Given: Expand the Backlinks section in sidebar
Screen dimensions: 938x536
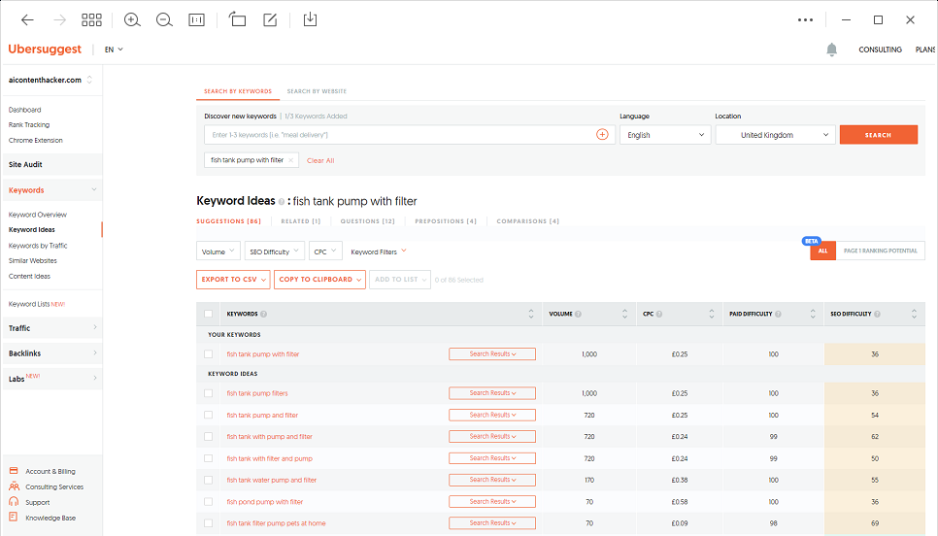Looking at the screenshot, I should (52, 352).
